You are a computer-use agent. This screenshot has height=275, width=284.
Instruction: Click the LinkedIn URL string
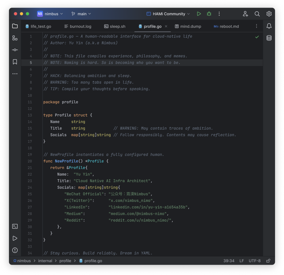click(148, 207)
